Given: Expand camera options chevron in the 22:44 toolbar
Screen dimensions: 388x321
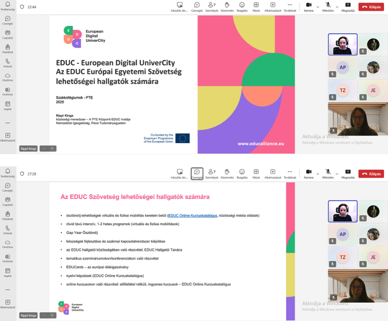Looking at the screenshot, I should pyautogui.click(x=318, y=7).
